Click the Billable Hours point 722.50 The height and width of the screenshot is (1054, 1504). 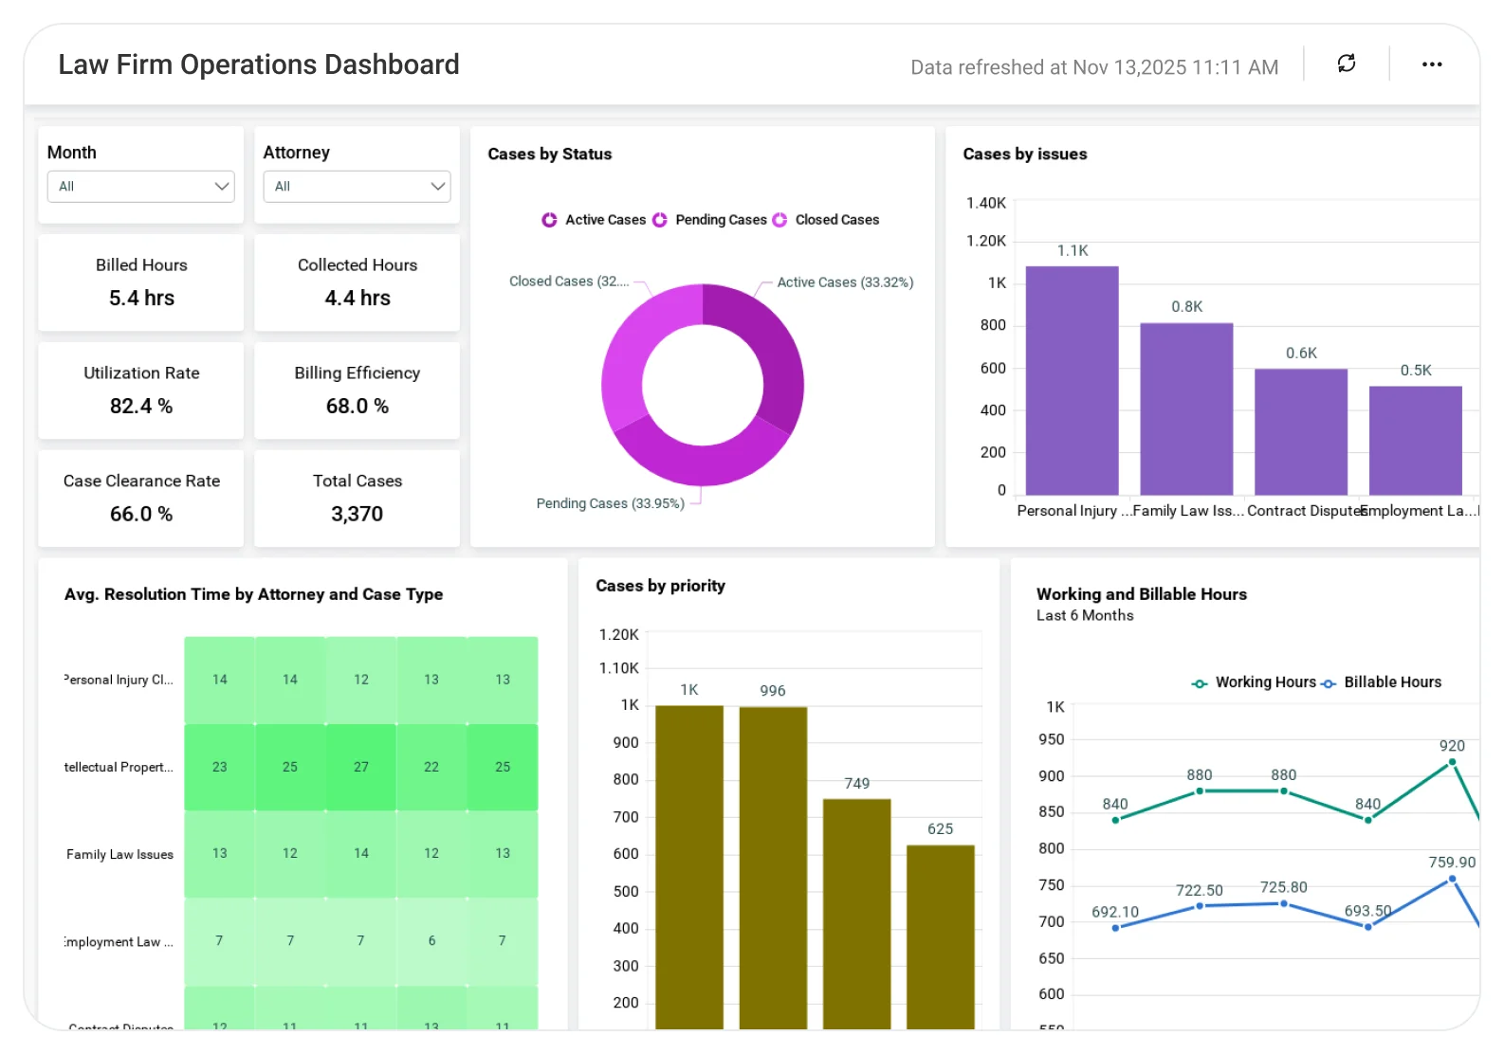(x=1199, y=906)
